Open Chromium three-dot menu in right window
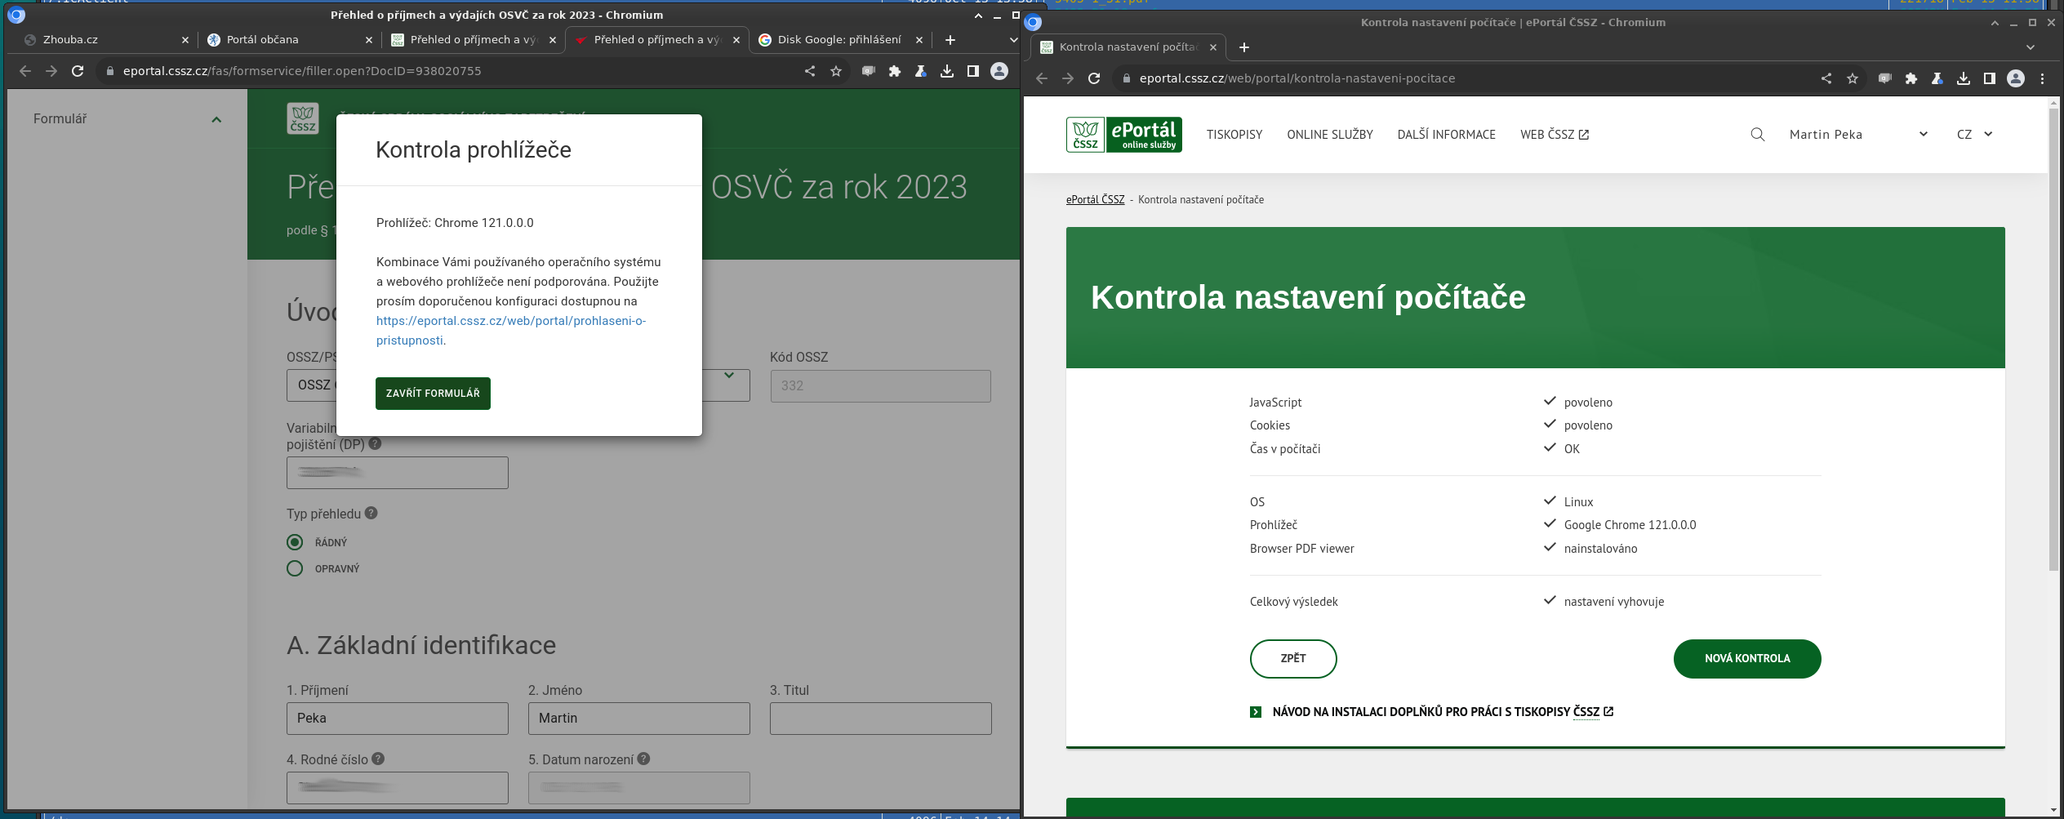The width and height of the screenshot is (2064, 819). click(2042, 78)
